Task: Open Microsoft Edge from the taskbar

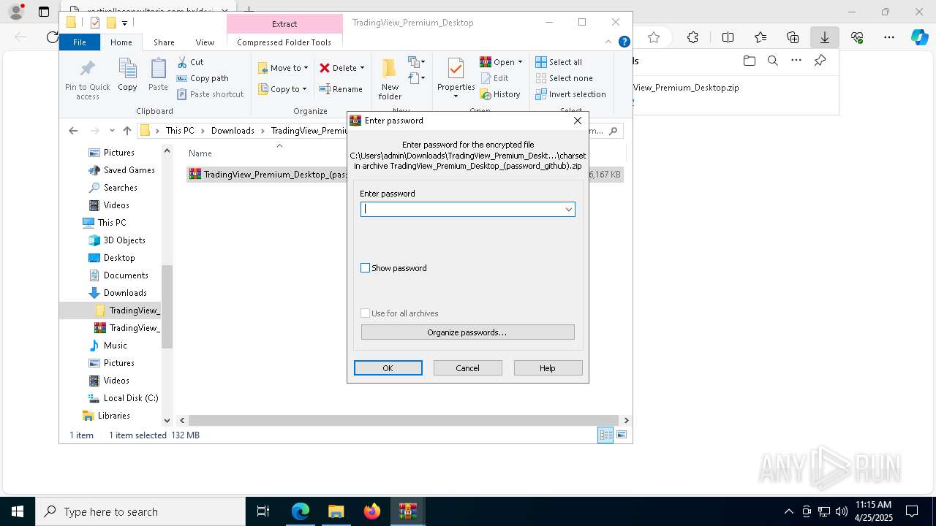Action: click(x=301, y=511)
